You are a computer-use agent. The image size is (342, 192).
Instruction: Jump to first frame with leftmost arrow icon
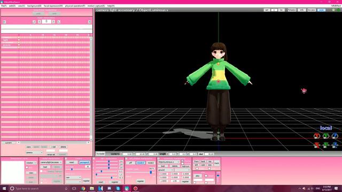coord(4,22)
